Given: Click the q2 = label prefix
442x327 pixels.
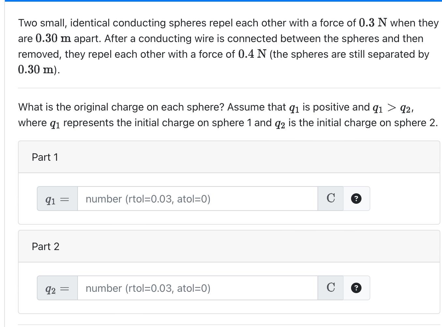Looking at the screenshot, I should coord(57,288).
